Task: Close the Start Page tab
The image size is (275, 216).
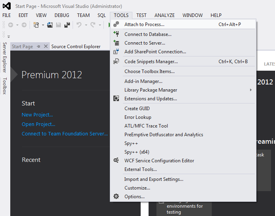Action: click(46, 46)
